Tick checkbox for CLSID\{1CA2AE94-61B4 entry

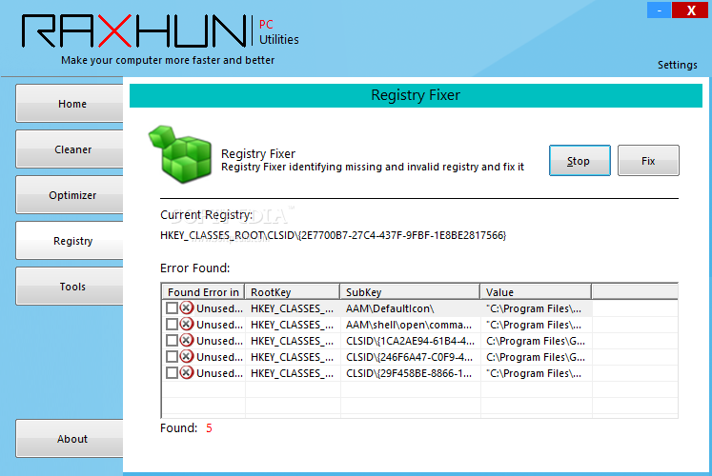click(172, 341)
